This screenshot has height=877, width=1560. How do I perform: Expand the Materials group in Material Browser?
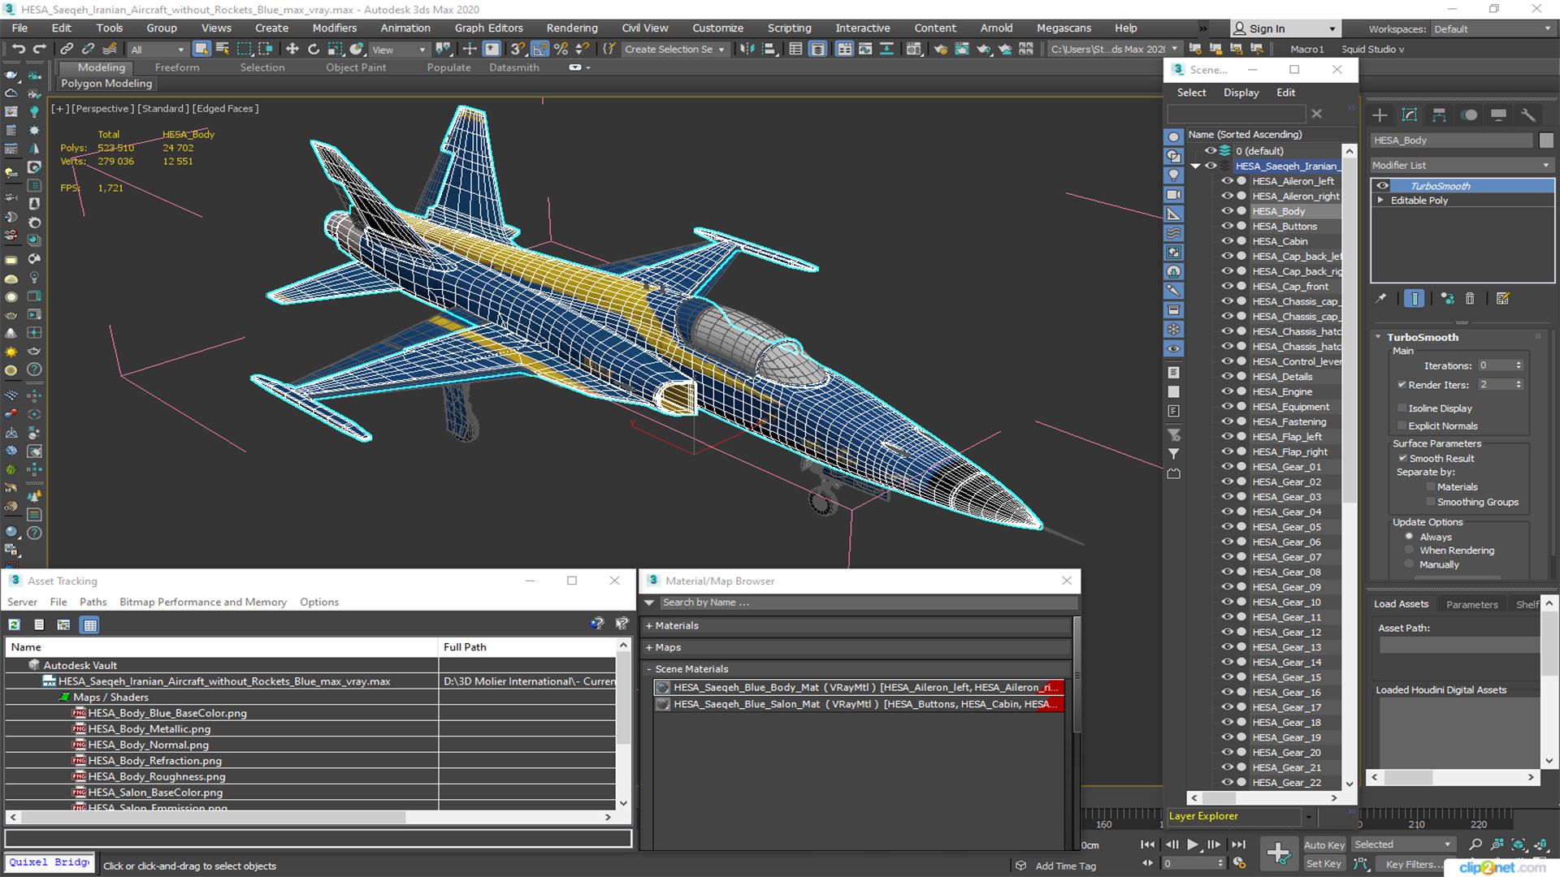(649, 626)
